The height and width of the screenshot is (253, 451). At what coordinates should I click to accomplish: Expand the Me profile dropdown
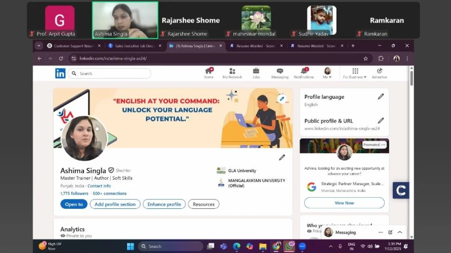coord(327,73)
